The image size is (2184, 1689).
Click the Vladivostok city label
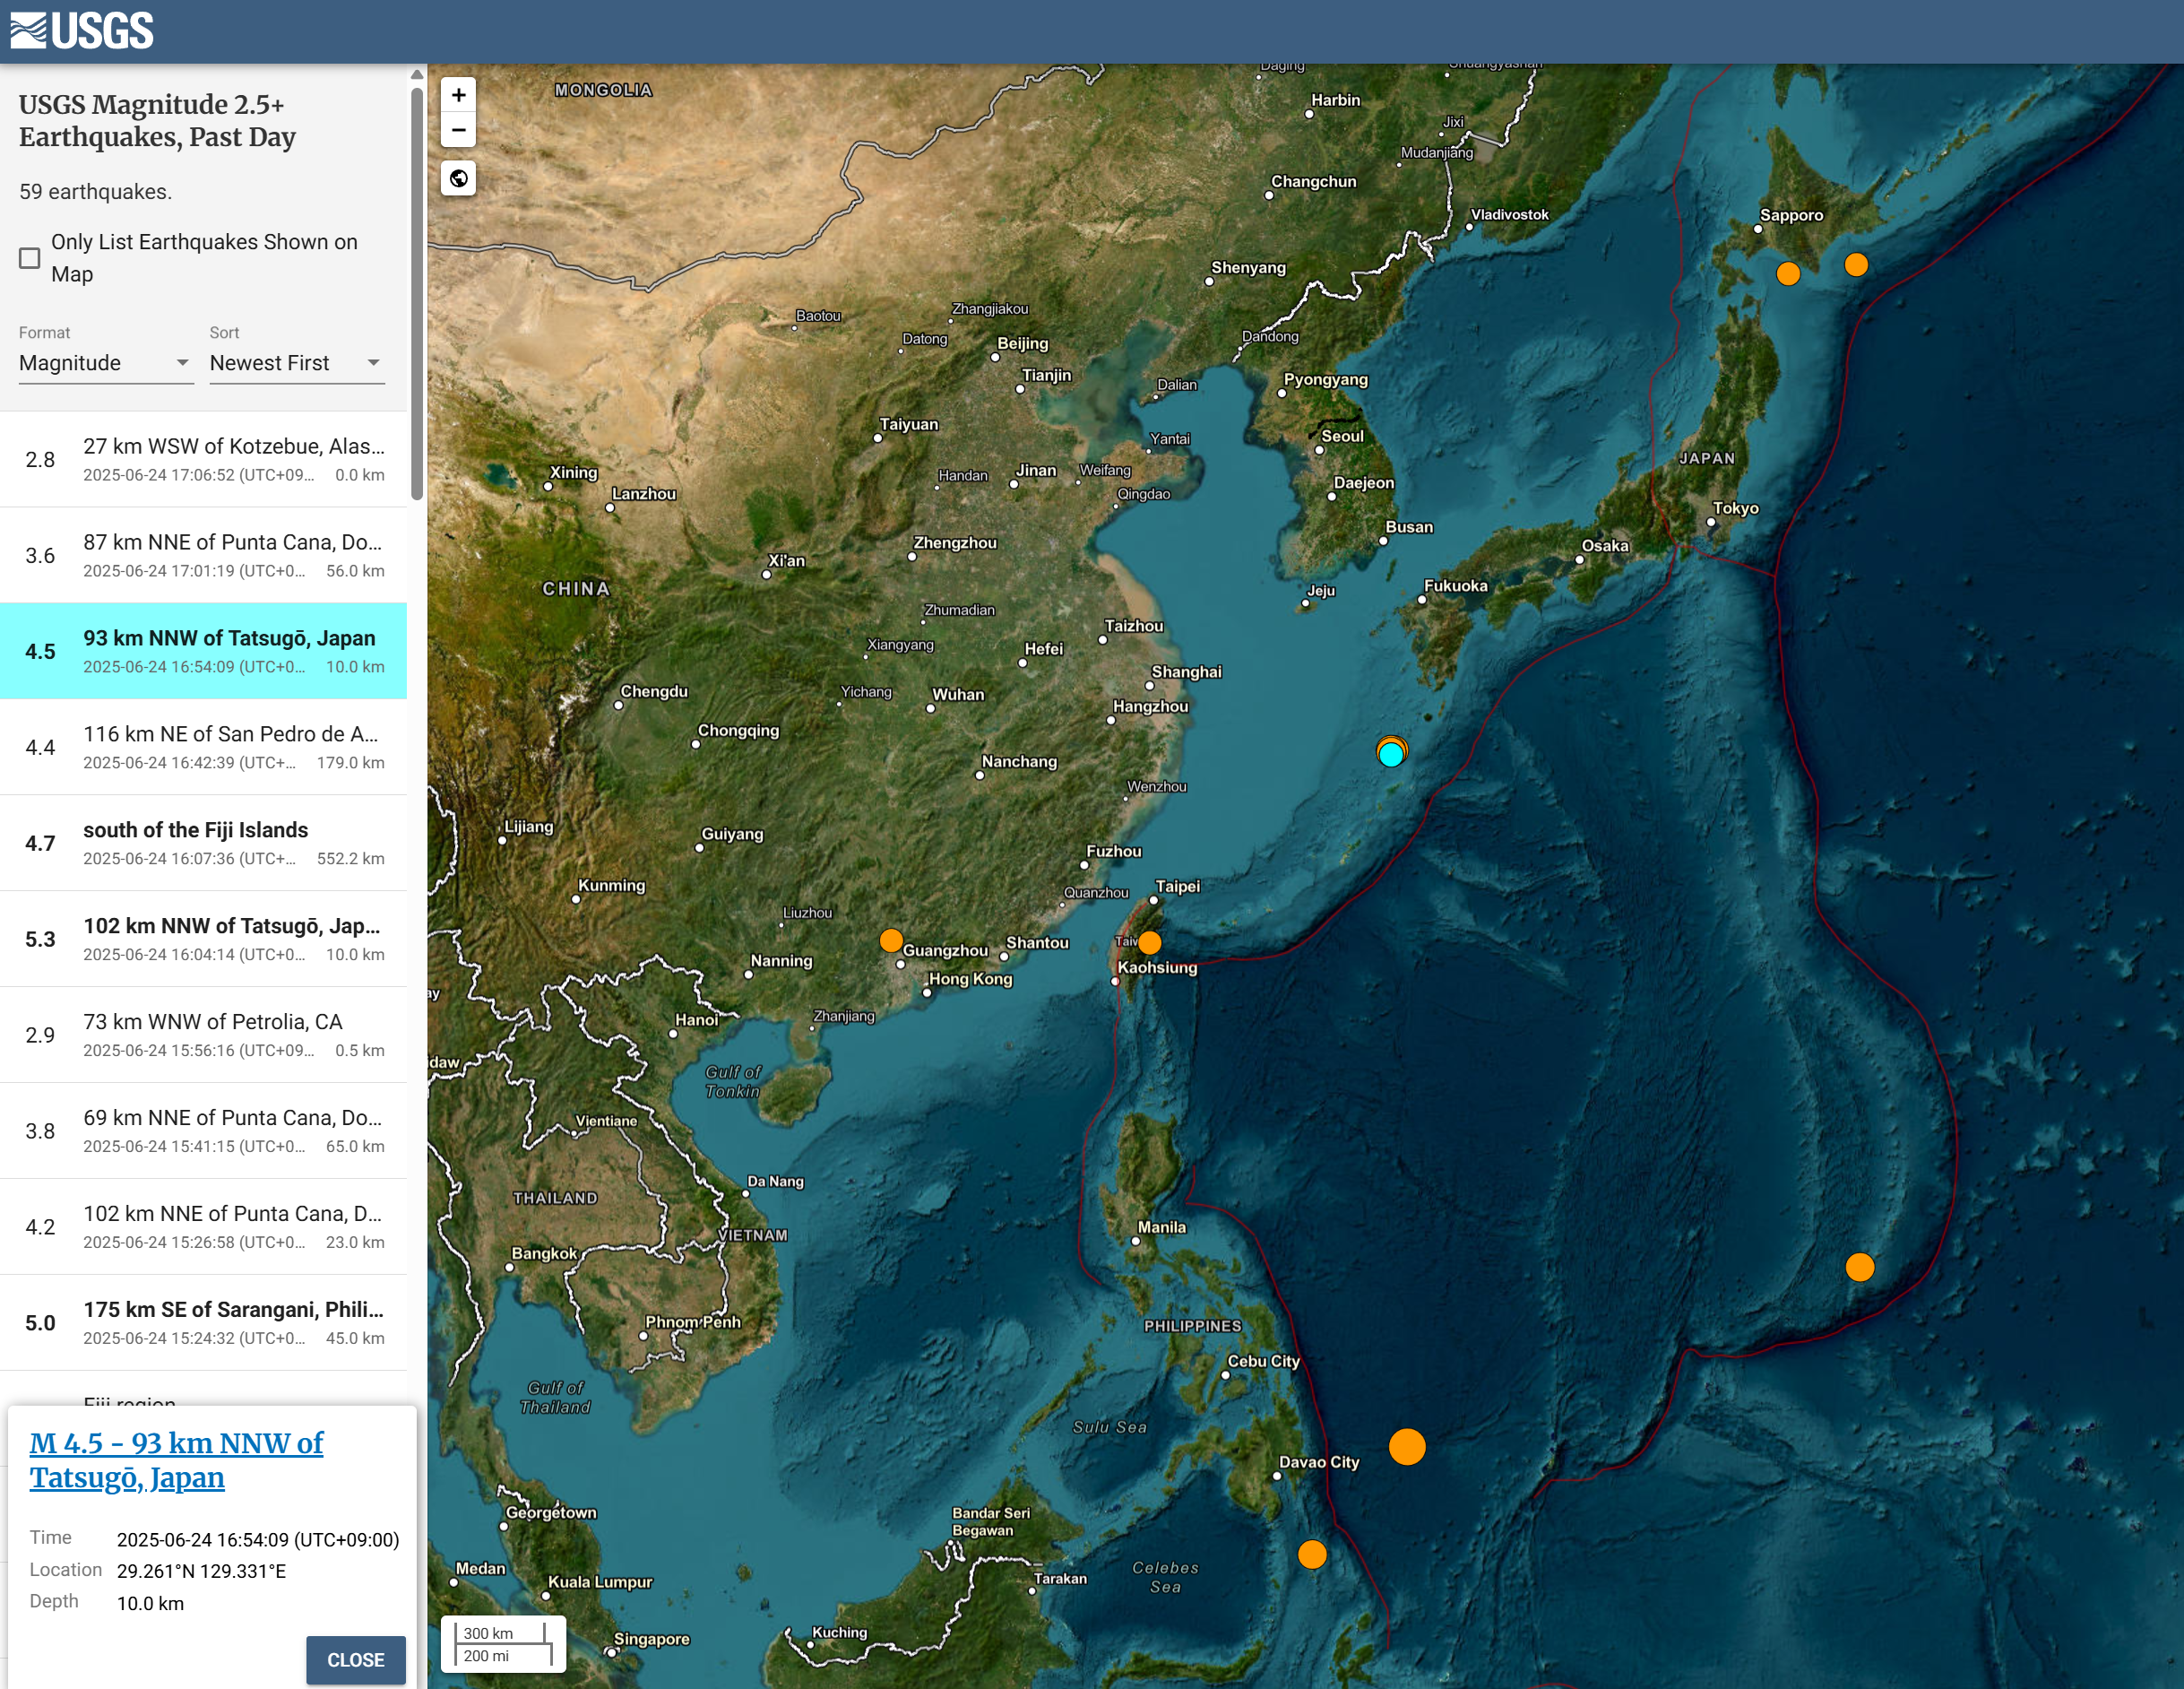tap(1510, 214)
